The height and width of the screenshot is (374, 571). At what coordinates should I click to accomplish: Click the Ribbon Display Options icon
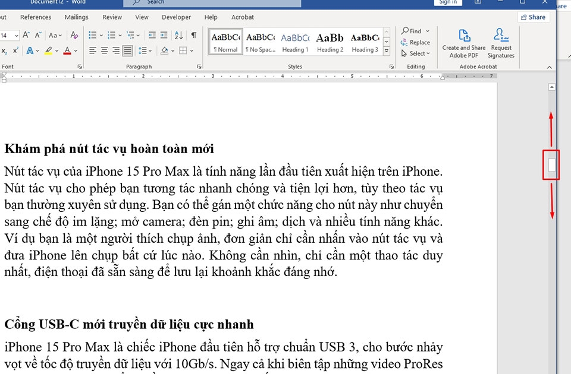(x=478, y=2)
